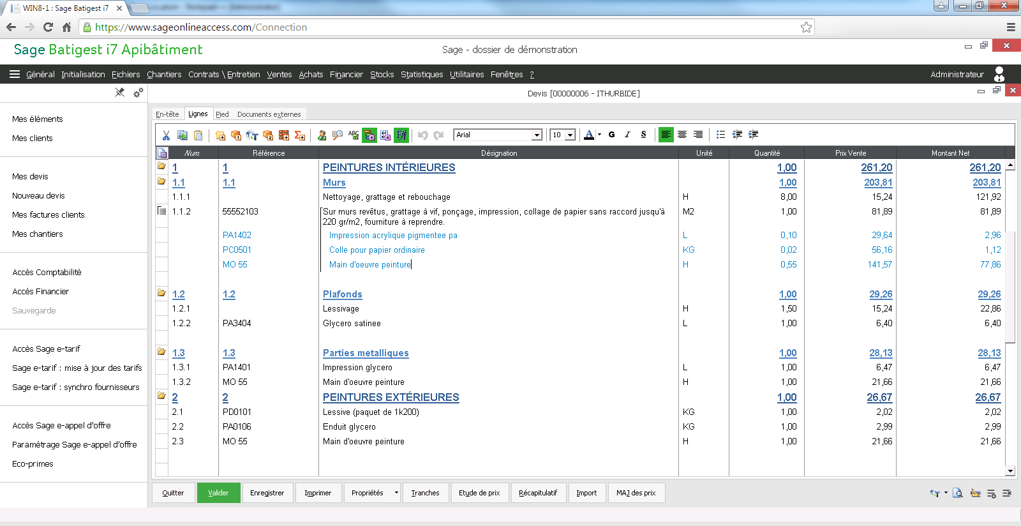The width and height of the screenshot is (1021, 526).
Task: Toggle the green Ff font display icon
Action: click(x=401, y=135)
